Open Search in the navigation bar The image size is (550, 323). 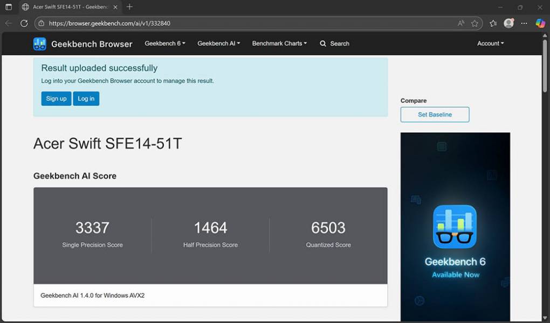pos(334,44)
